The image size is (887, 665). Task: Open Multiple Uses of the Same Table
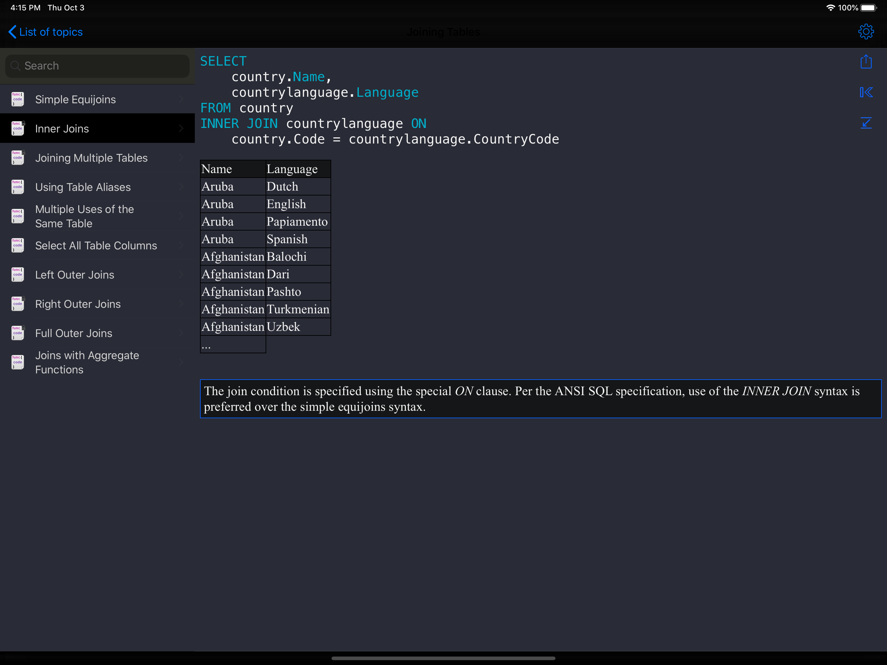pyautogui.click(x=85, y=216)
